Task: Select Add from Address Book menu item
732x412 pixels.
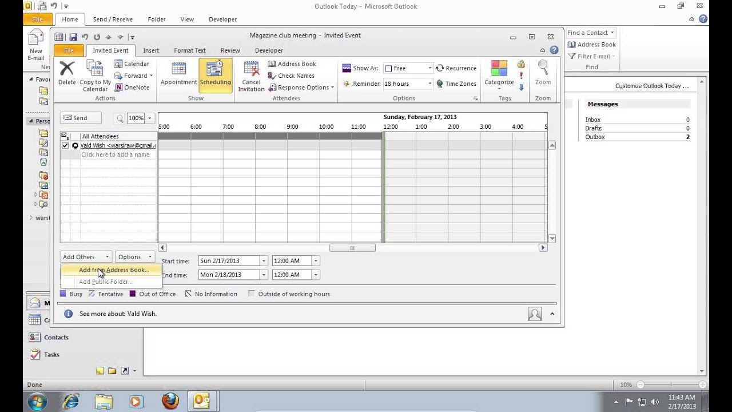Action: 112,270
